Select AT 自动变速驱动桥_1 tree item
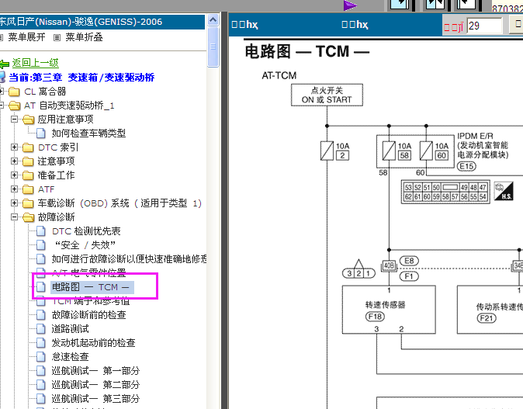This screenshot has width=523, height=409. click(x=69, y=106)
